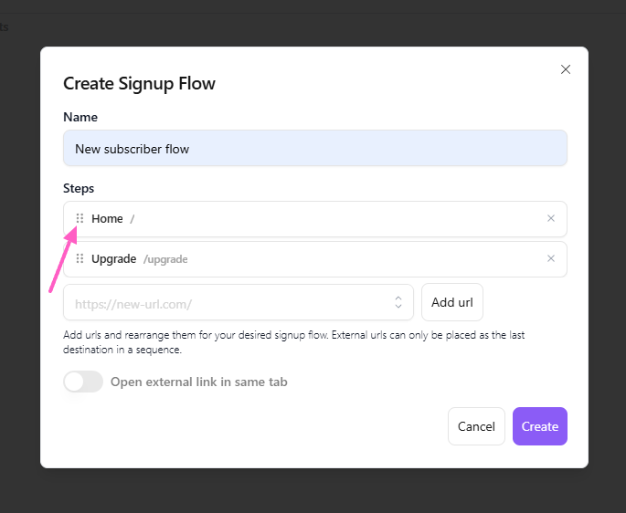Create the signup flow

point(540,426)
